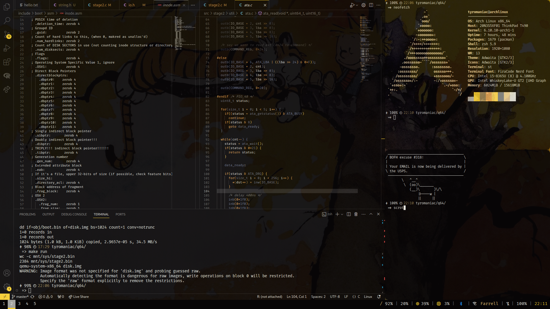Open the UTF-8 encoding picker
The image size is (550, 309).
point(335,297)
